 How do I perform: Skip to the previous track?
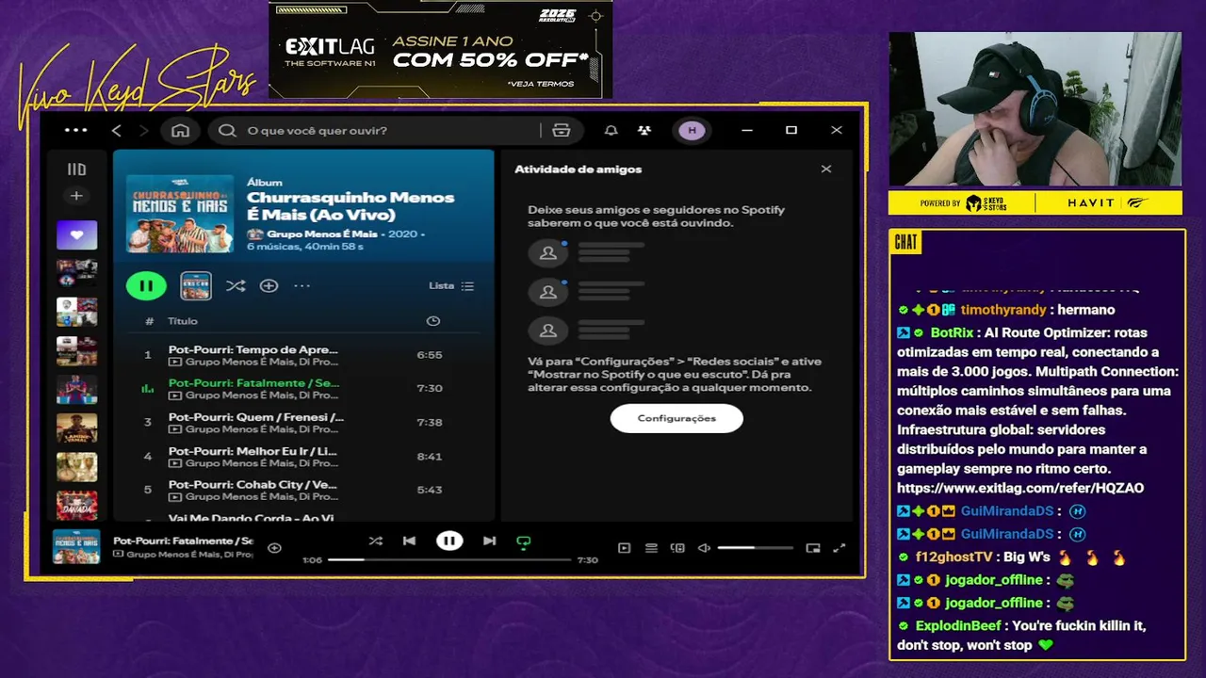click(x=409, y=541)
